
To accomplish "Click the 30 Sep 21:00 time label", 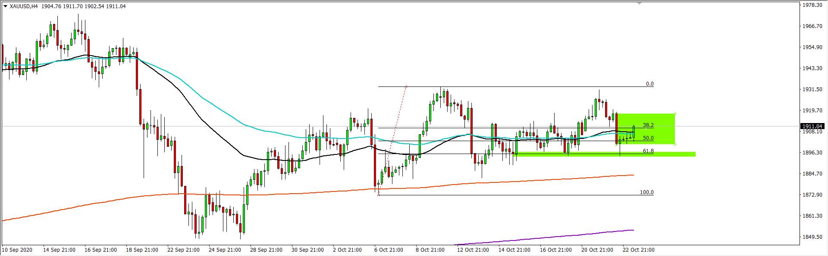I will (x=307, y=250).
